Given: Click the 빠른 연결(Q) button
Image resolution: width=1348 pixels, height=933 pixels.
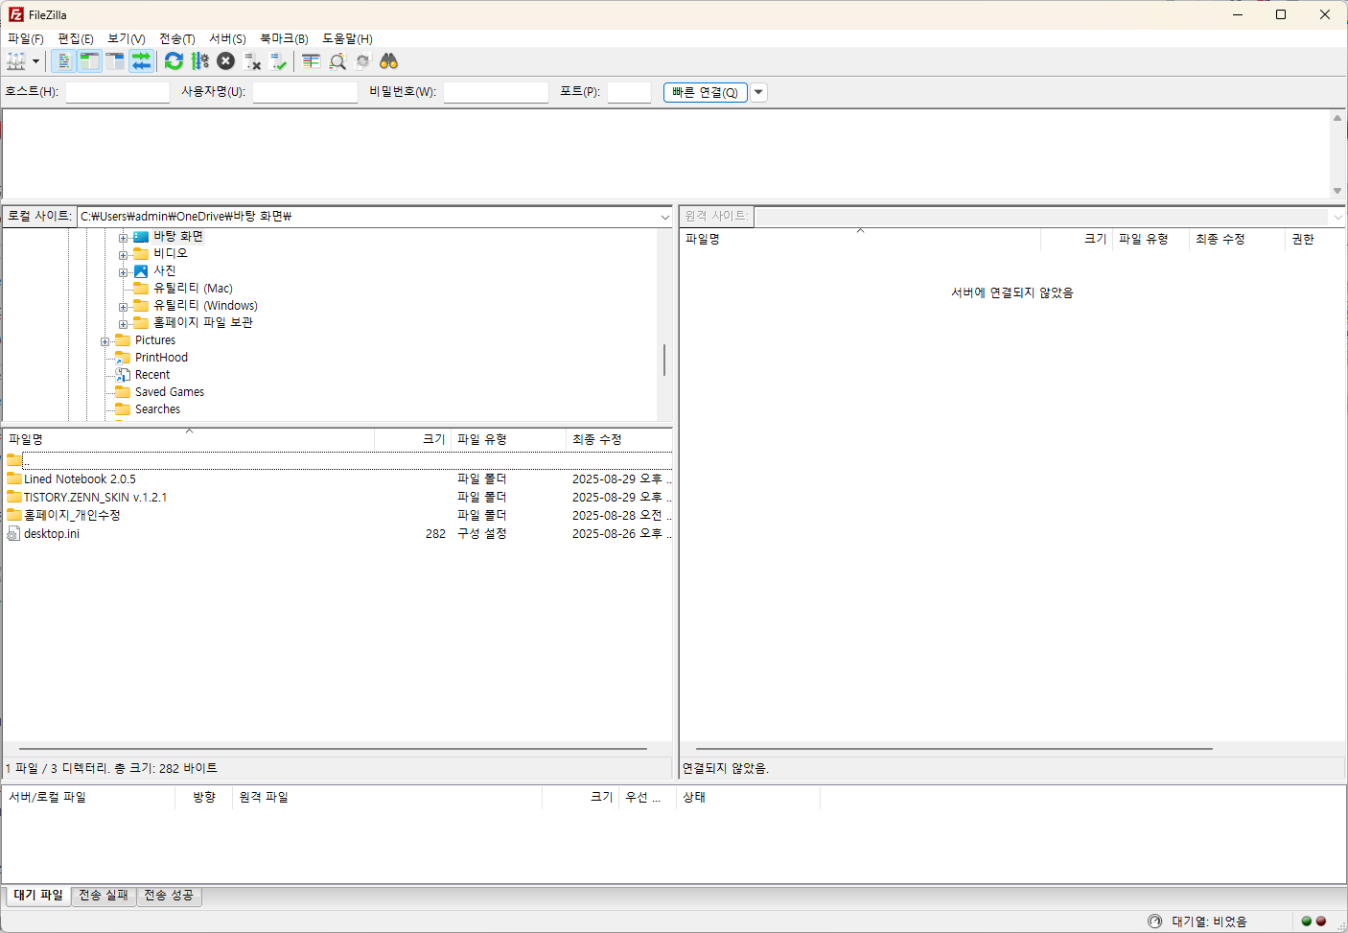Looking at the screenshot, I should pyautogui.click(x=705, y=93).
